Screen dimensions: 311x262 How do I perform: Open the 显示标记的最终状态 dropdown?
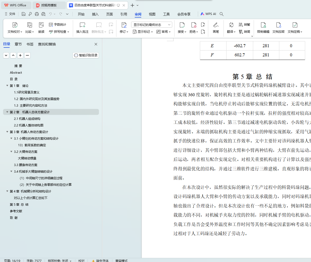click(152, 25)
